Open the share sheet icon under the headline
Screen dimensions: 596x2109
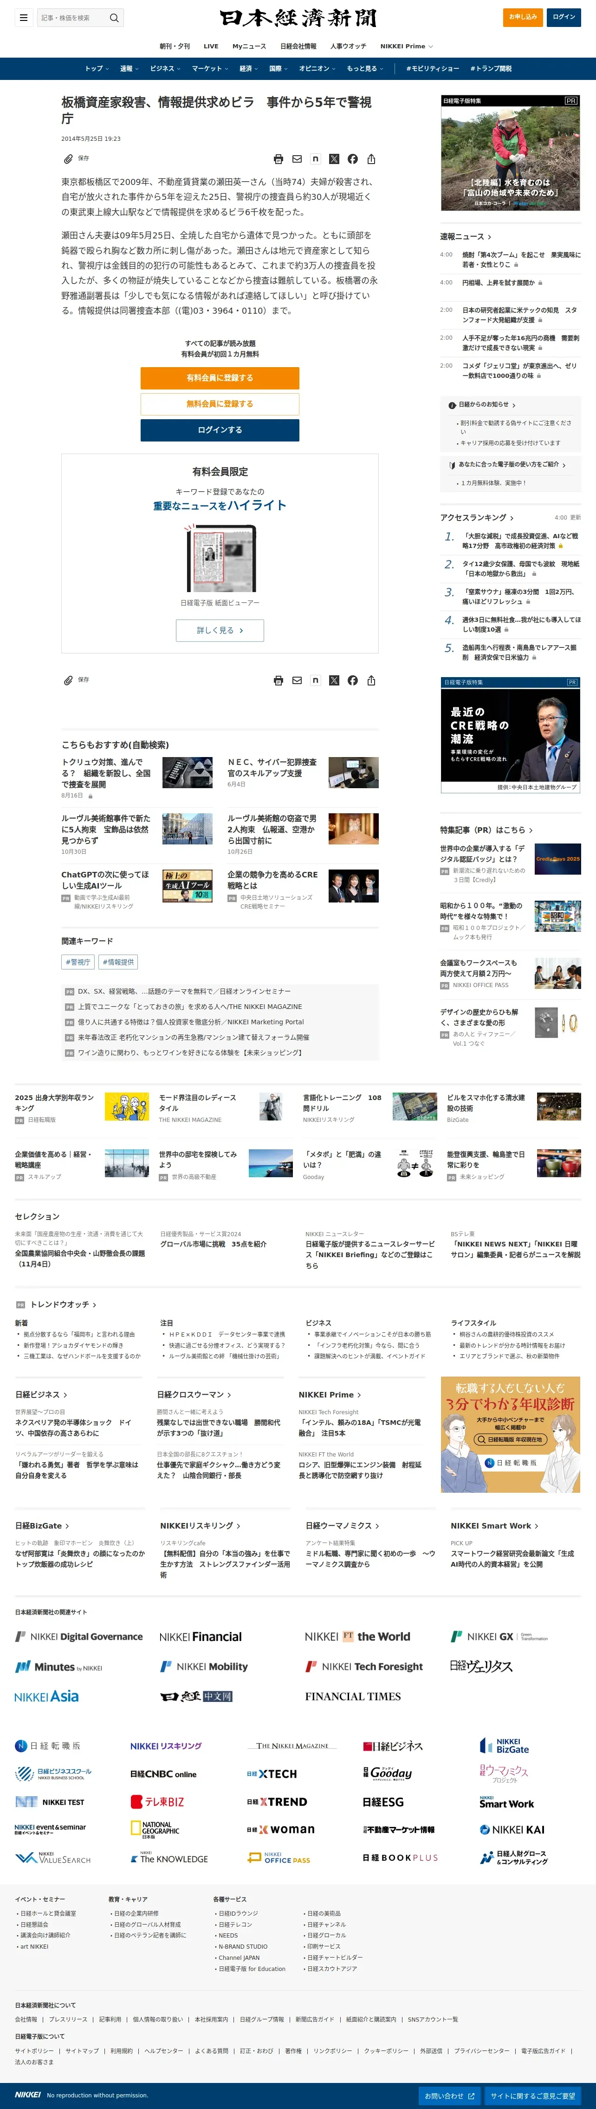[371, 159]
